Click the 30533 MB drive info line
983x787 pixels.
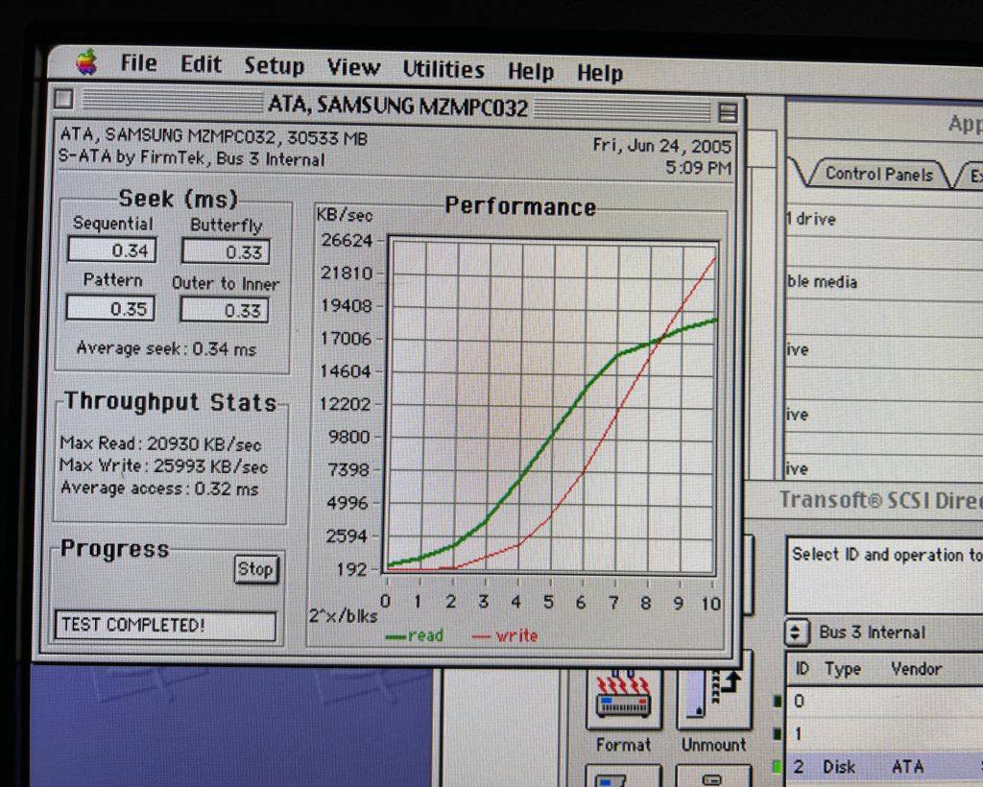tap(214, 135)
